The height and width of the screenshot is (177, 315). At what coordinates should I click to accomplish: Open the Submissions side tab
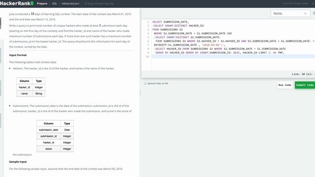click(x=1, y=56)
